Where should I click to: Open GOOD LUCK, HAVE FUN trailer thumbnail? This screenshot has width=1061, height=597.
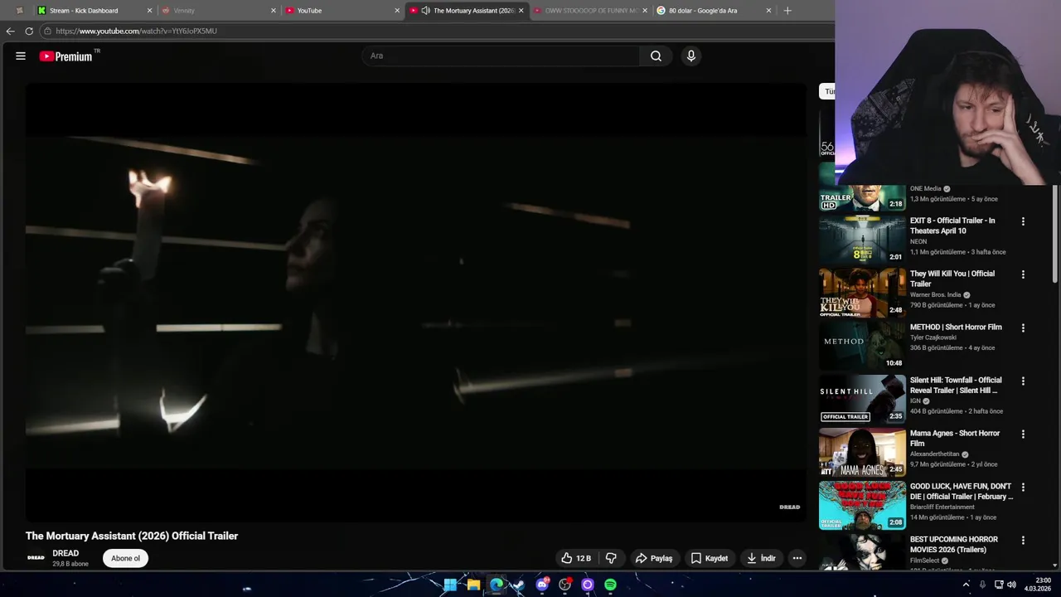(862, 504)
